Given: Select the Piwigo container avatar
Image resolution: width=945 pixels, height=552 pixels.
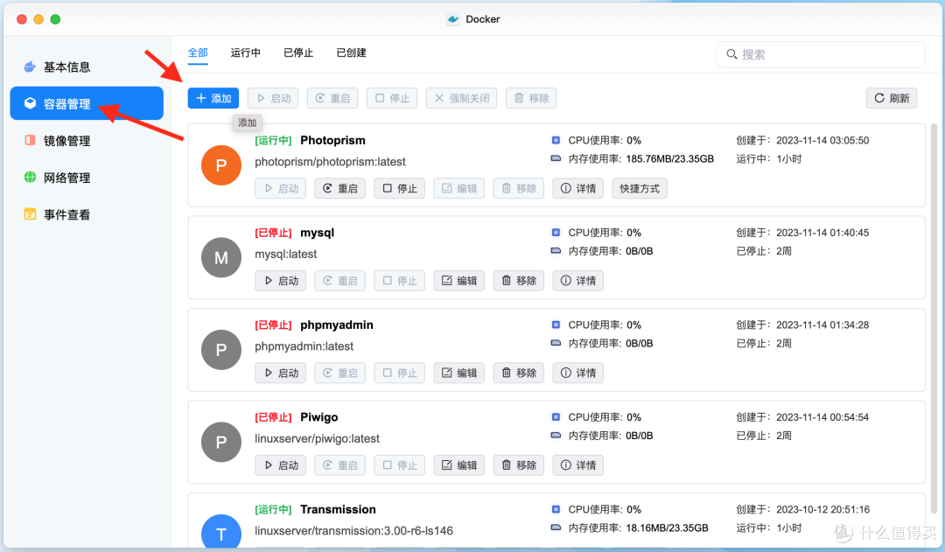Looking at the screenshot, I should 221,442.
